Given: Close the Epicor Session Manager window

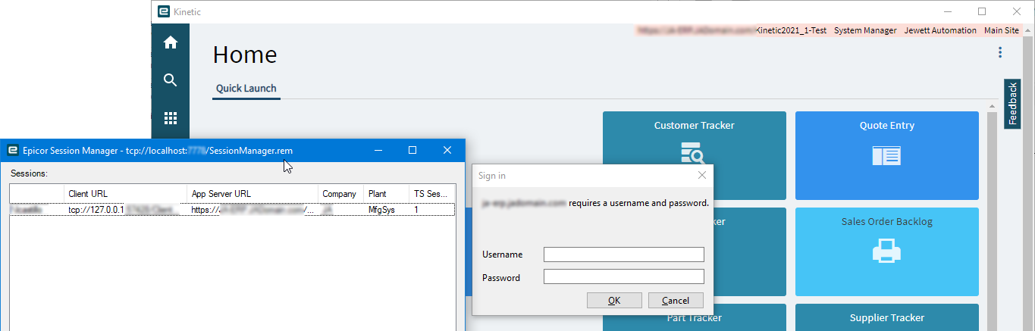Looking at the screenshot, I should pyautogui.click(x=447, y=150).
